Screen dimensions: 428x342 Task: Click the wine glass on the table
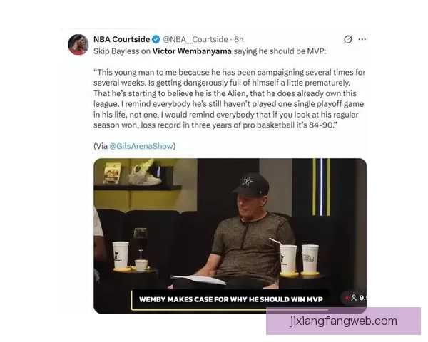pos(141,244)
